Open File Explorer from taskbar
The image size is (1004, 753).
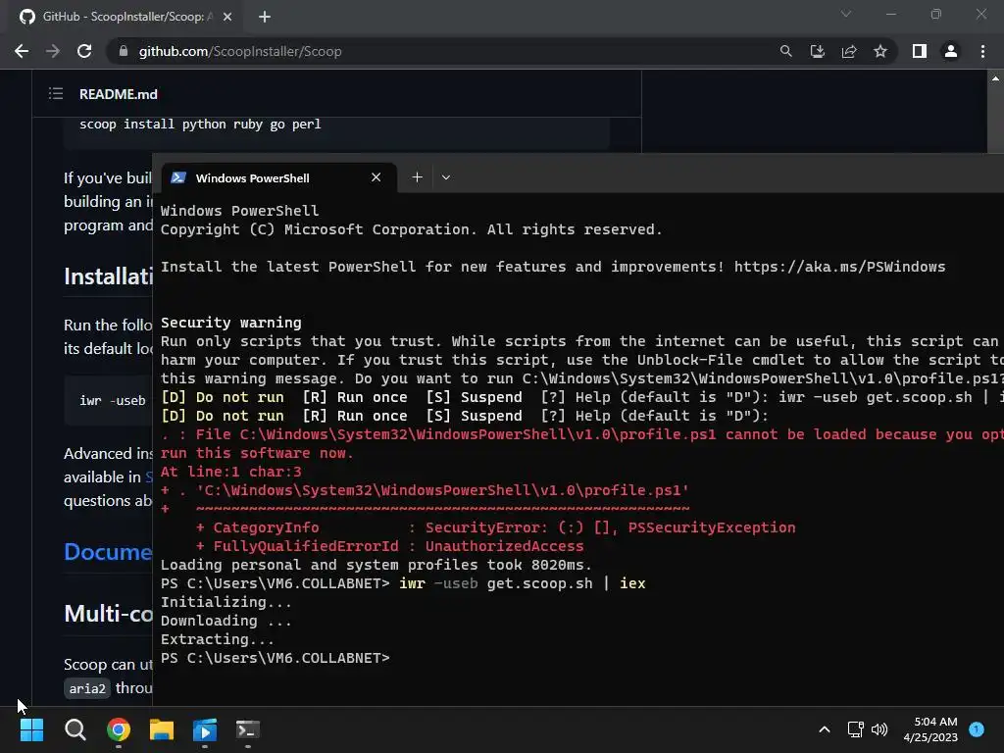[162, 729]
